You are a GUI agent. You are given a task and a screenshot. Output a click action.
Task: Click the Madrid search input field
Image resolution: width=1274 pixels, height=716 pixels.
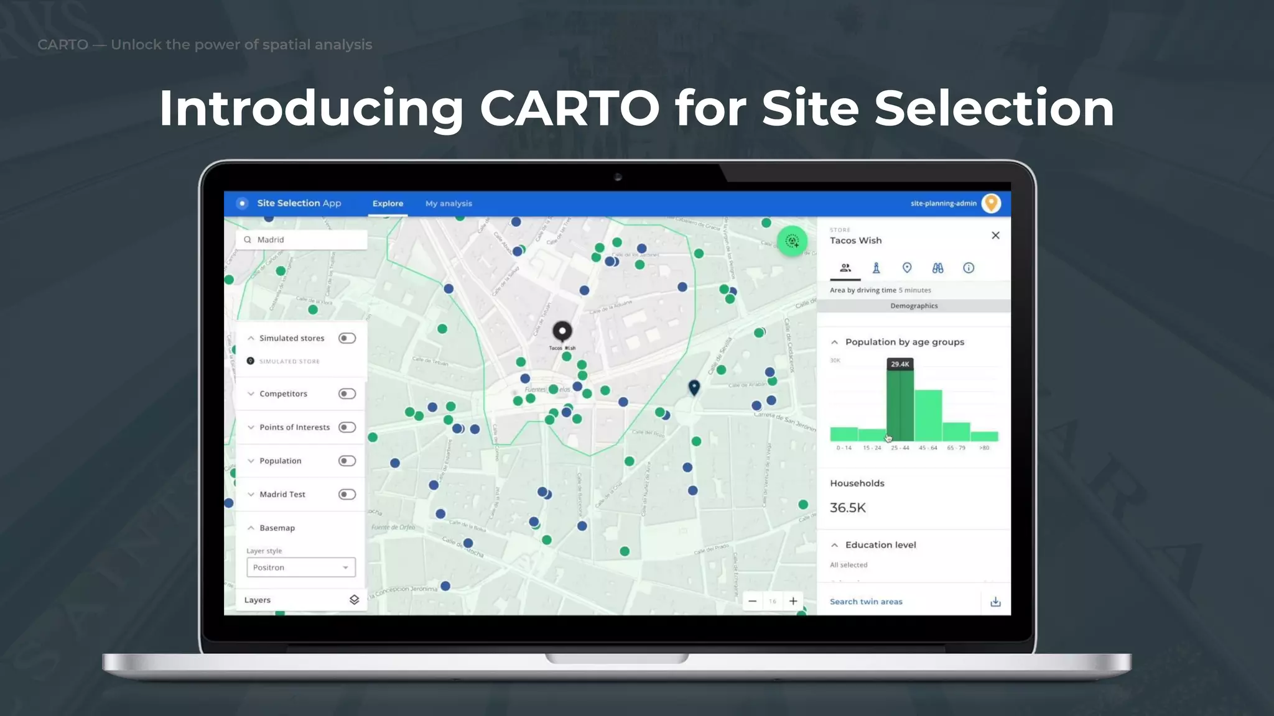pyautogui.click(x=302, y=240)
